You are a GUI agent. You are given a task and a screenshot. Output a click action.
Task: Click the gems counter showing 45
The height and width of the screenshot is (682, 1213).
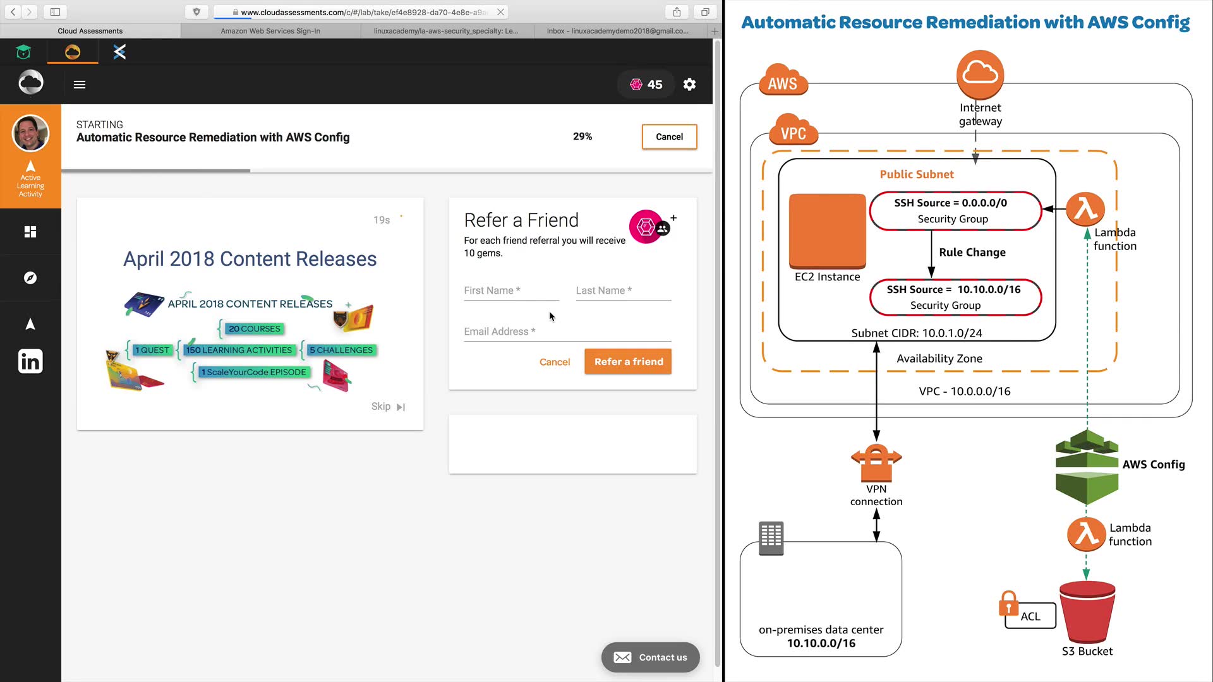pyautogui.click(x=646, y=85)
